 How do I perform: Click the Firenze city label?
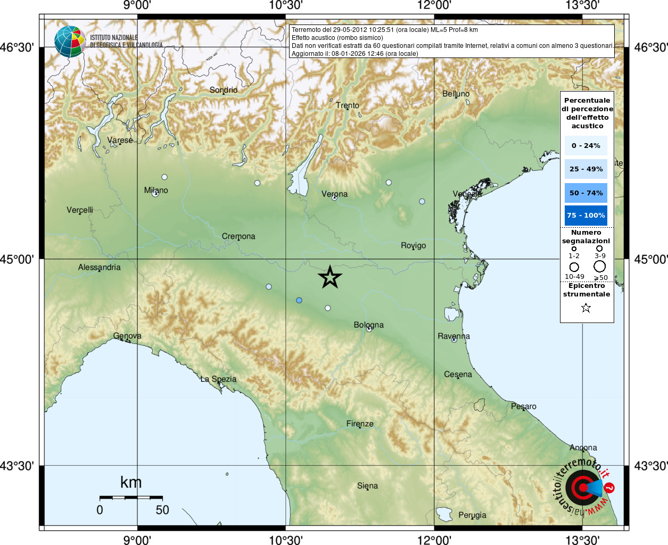click(x=360, y=424)
